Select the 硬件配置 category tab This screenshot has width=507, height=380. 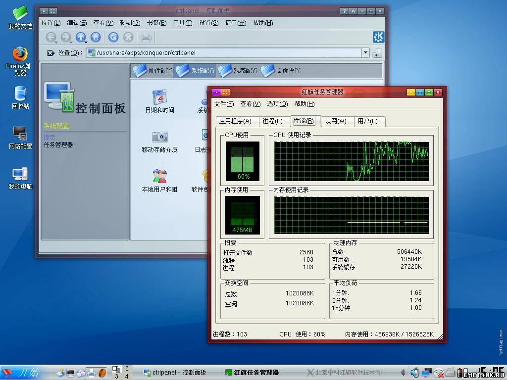[x=153, y=71]
